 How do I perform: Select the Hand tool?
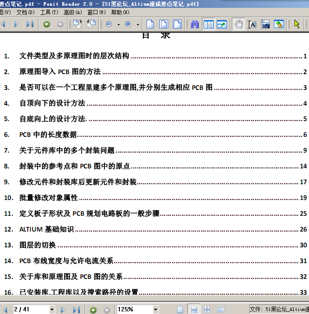click(x=238, y=25)
